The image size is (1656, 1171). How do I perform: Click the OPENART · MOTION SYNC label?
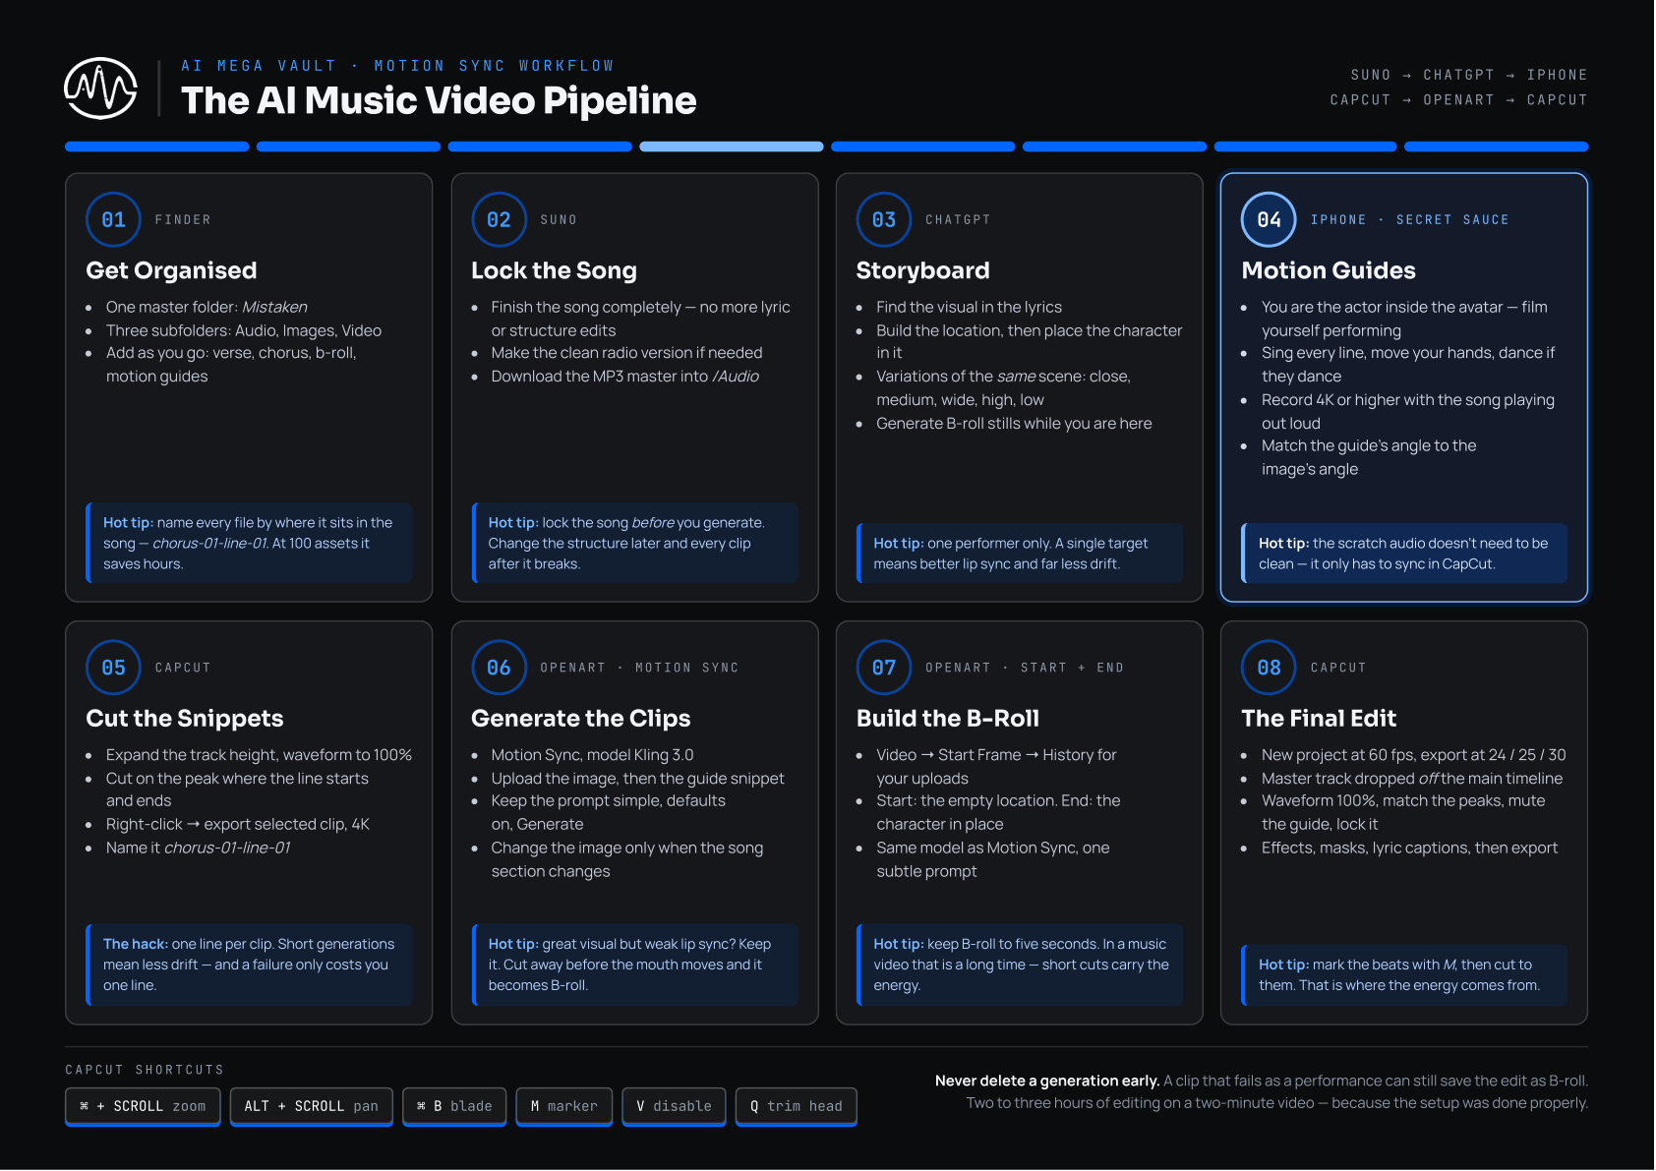point(639,668)
